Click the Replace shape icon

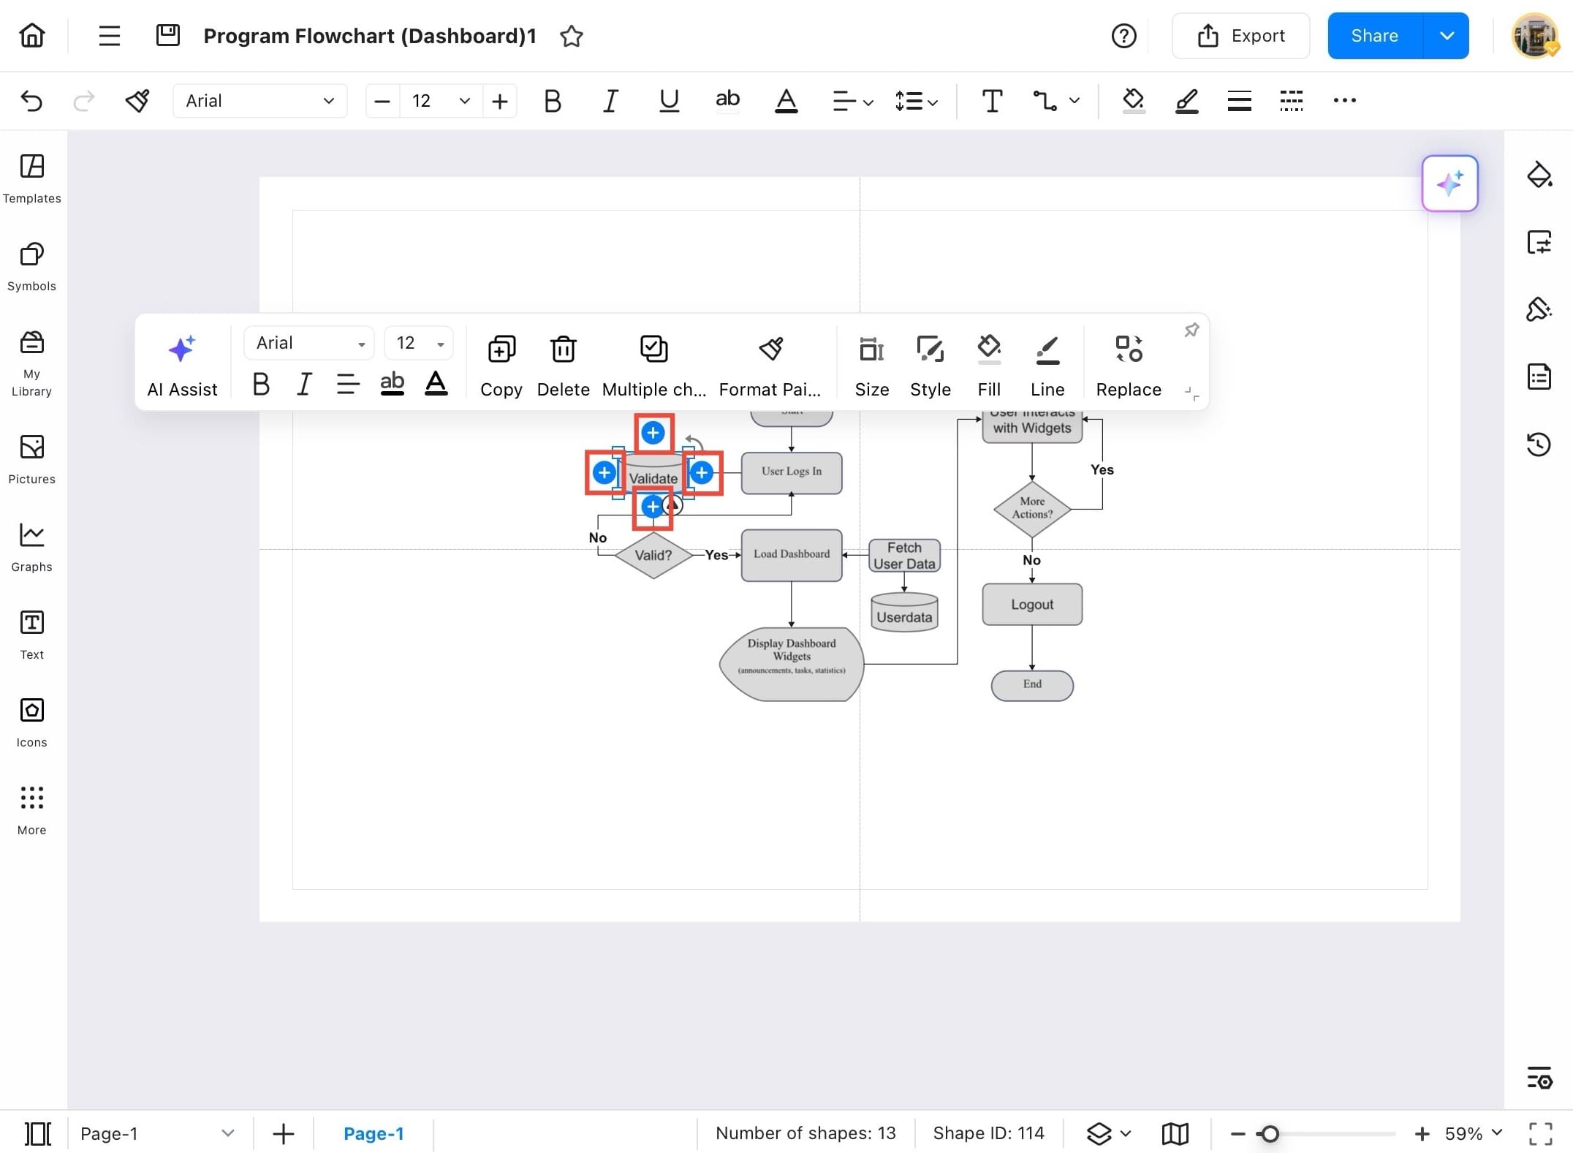pos(1128,349)
